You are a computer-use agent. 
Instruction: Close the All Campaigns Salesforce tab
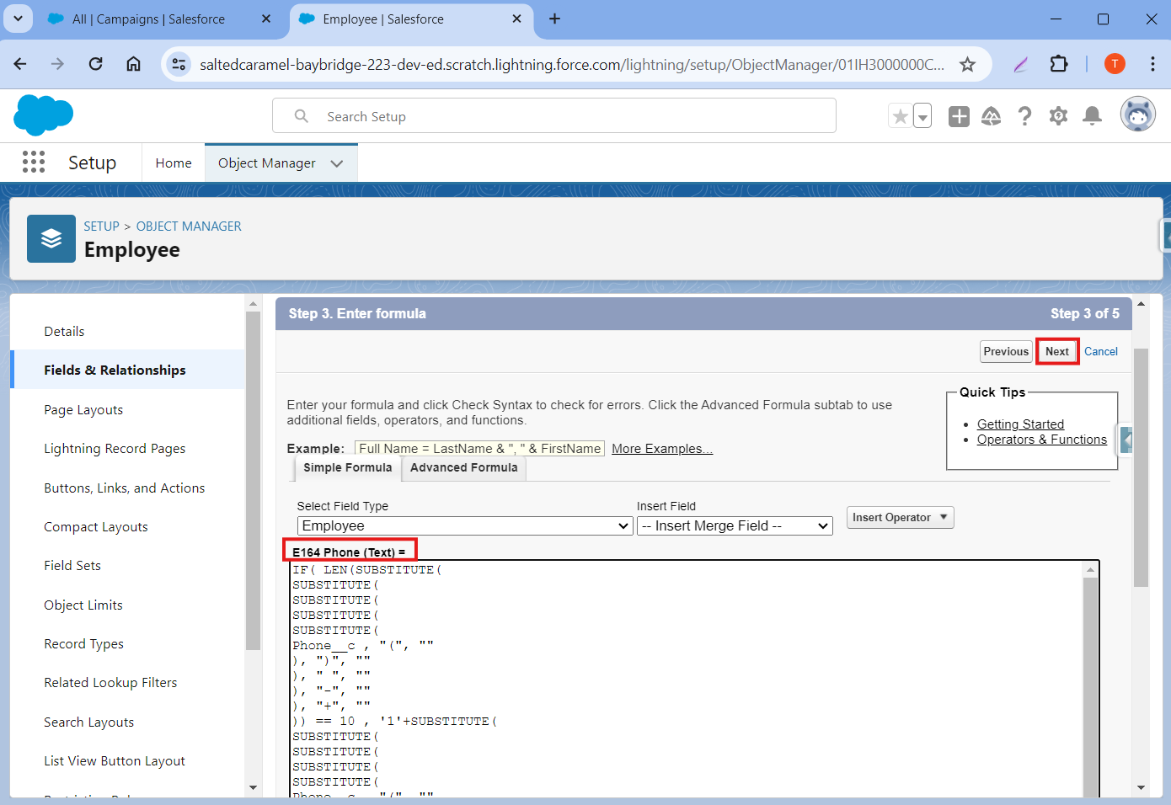(266, 19)
